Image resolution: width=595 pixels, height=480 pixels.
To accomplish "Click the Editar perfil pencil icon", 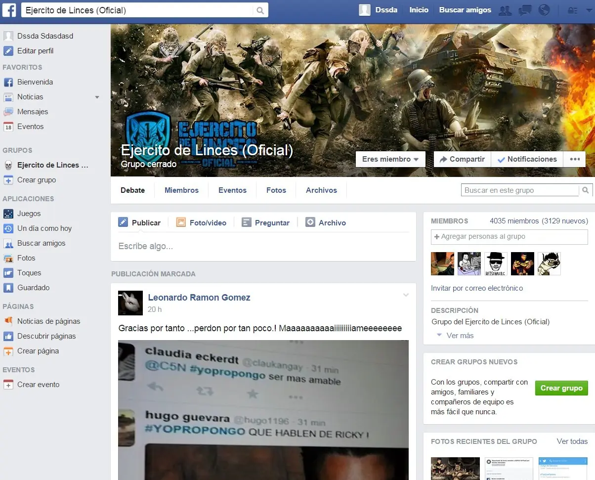I will point(8,51).
